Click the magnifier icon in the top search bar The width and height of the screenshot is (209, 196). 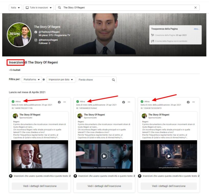[x=59, y=8]
